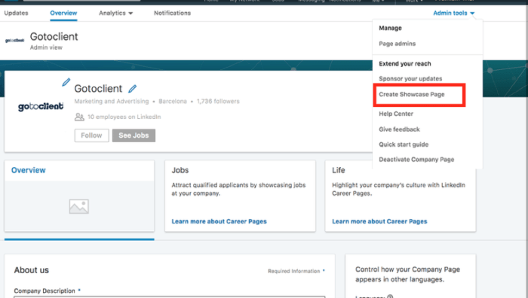The image size is (528, 298).
Task: Select Create Showcase Page
Action: pos(412,94)
